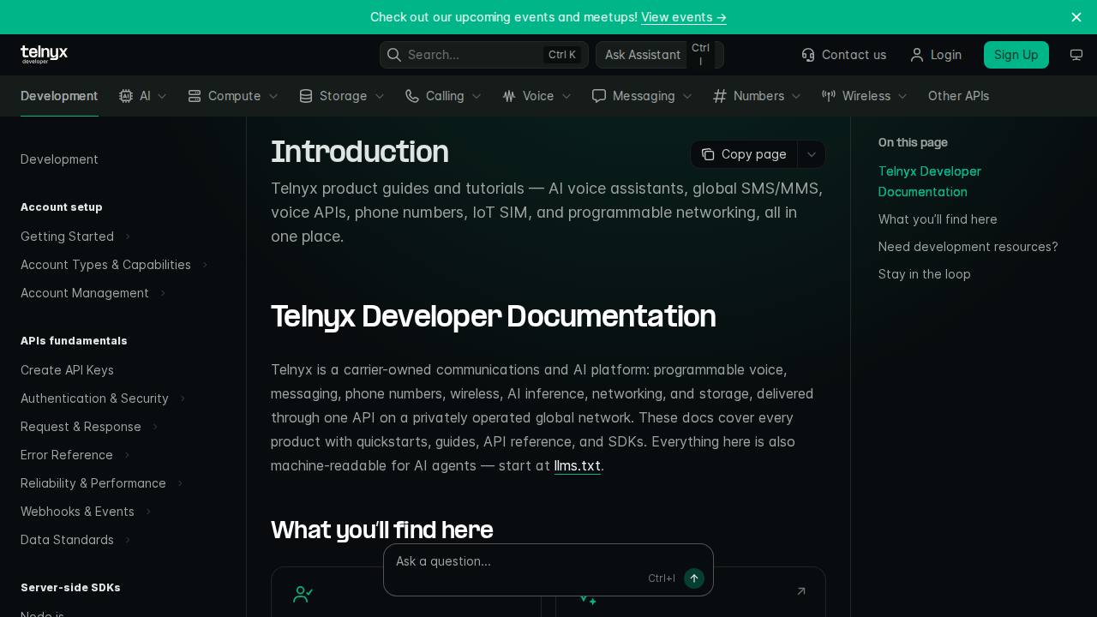This screenshot has height=617, width=1097.
Task: Expand Account Management sidebar section
Action: [x=163, y=293]
